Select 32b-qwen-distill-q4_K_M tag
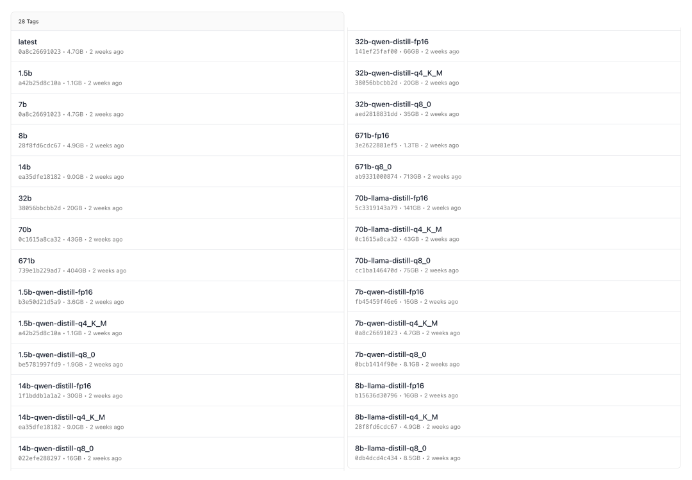 399,73
